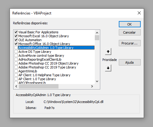Viewport: 153px width, 127px height.
Task: Check Adobe Photoshop CC 2019 Object Library
Action: (x=16, y=63)
